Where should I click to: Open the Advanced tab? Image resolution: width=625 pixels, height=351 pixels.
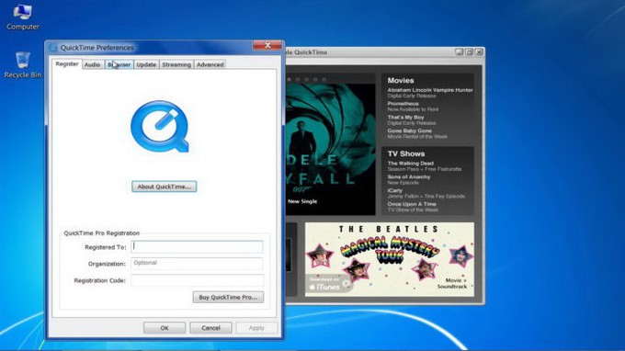(210, 64)
